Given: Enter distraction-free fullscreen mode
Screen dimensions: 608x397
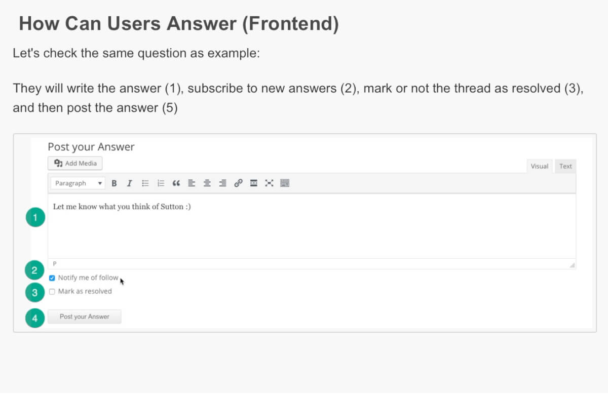Looking at the screenshot, I should point(269,183).
